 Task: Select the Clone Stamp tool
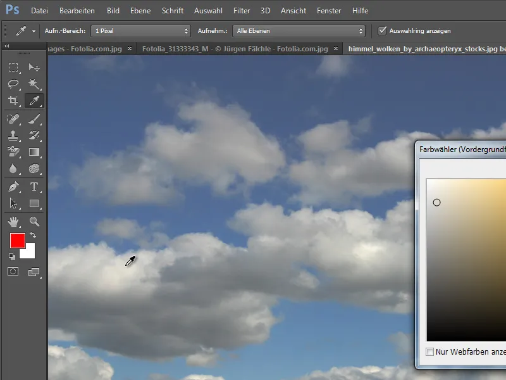[13, 136]
